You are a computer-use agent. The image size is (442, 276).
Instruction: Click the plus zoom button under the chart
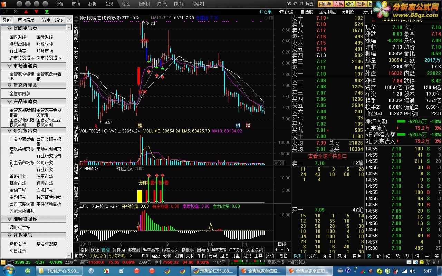[276, 249]
